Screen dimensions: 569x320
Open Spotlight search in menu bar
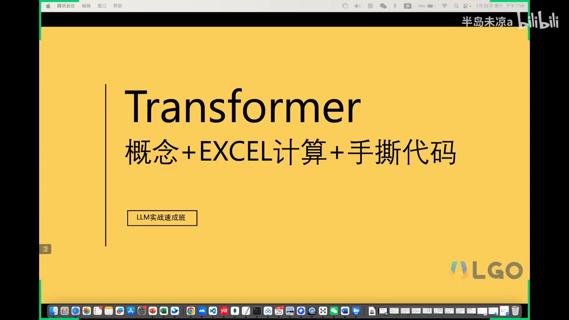(456, 6)
